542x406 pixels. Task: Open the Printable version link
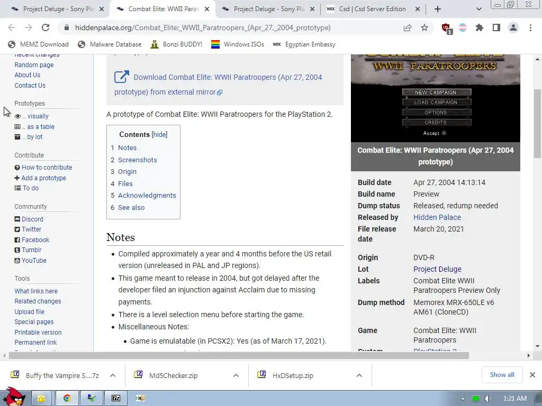coord(38,332)
